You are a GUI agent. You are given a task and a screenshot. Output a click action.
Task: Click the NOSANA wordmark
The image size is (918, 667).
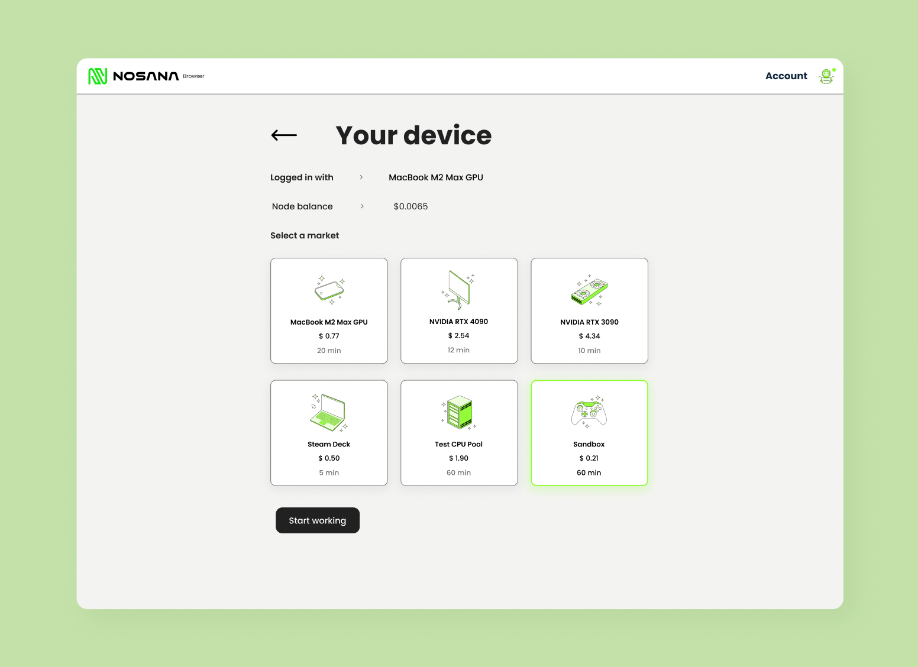click(146, 76)
